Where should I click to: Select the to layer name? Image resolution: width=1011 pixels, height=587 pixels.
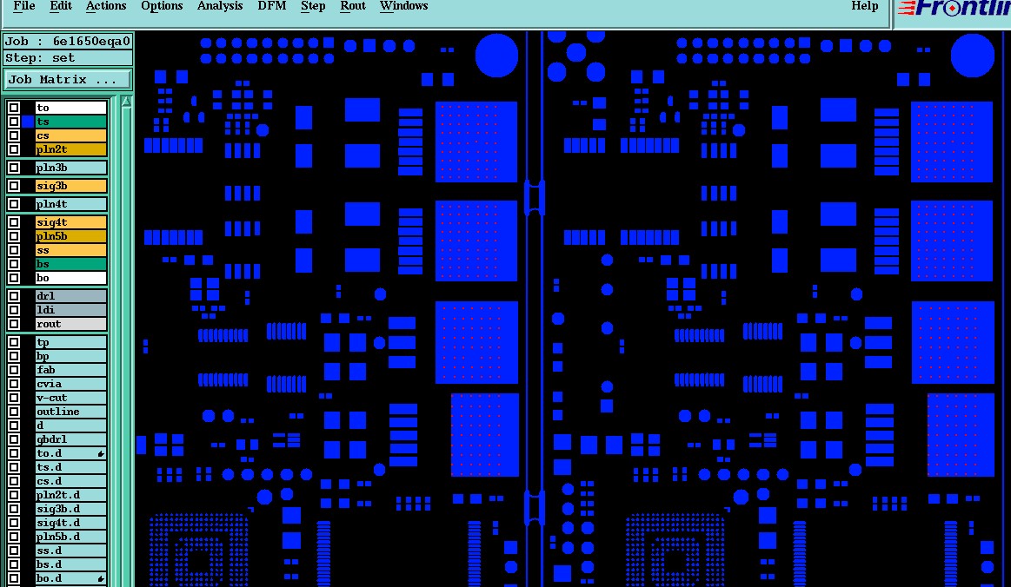coord(71,108)
